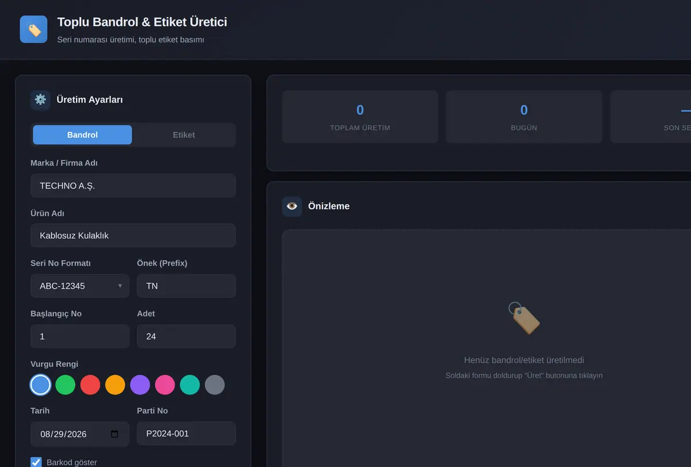Image resolution: width=691 pixels, height=467 pixels.
Task: Select the gray accent color swatch
Action: click(215, 385)
